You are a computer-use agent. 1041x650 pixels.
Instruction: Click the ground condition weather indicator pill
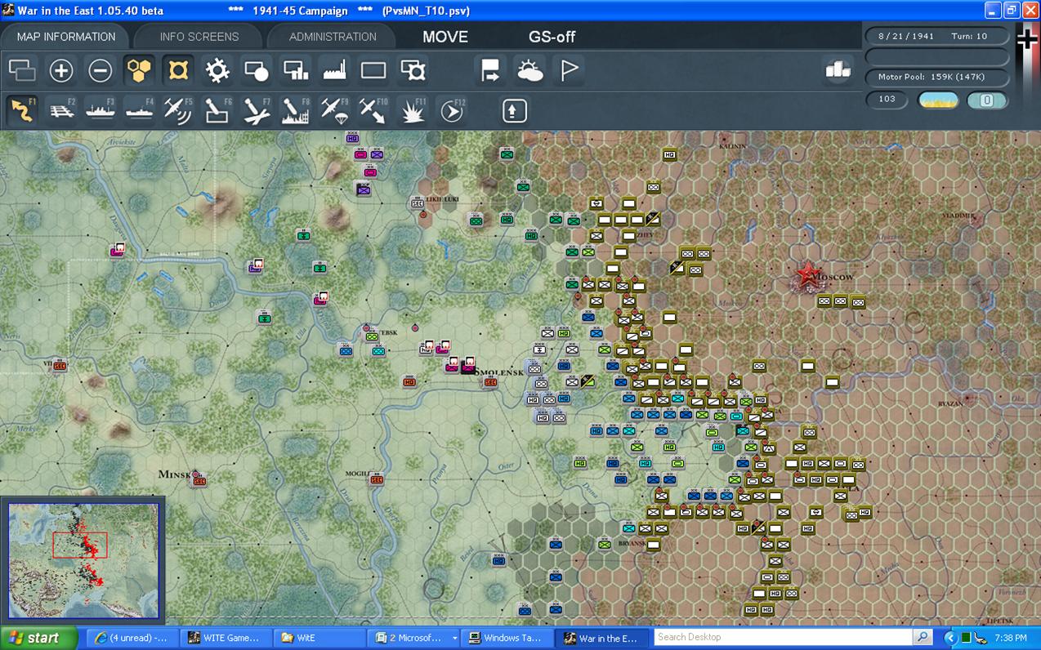point(938,100)
